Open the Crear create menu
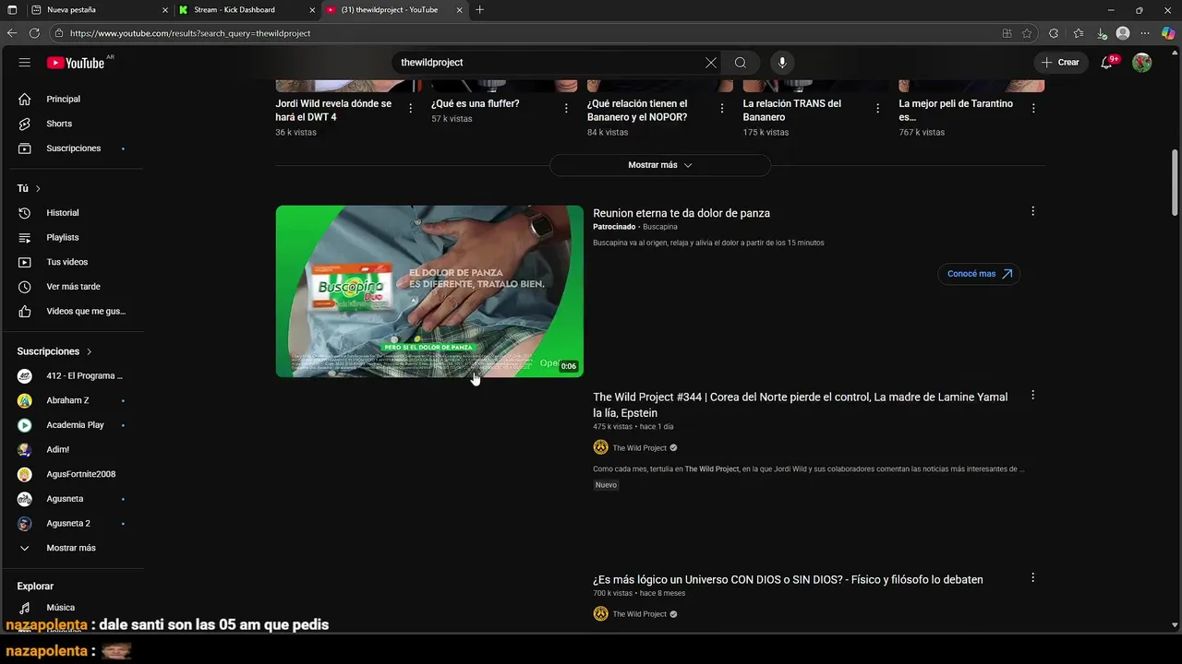 [x=1060, y=63]
